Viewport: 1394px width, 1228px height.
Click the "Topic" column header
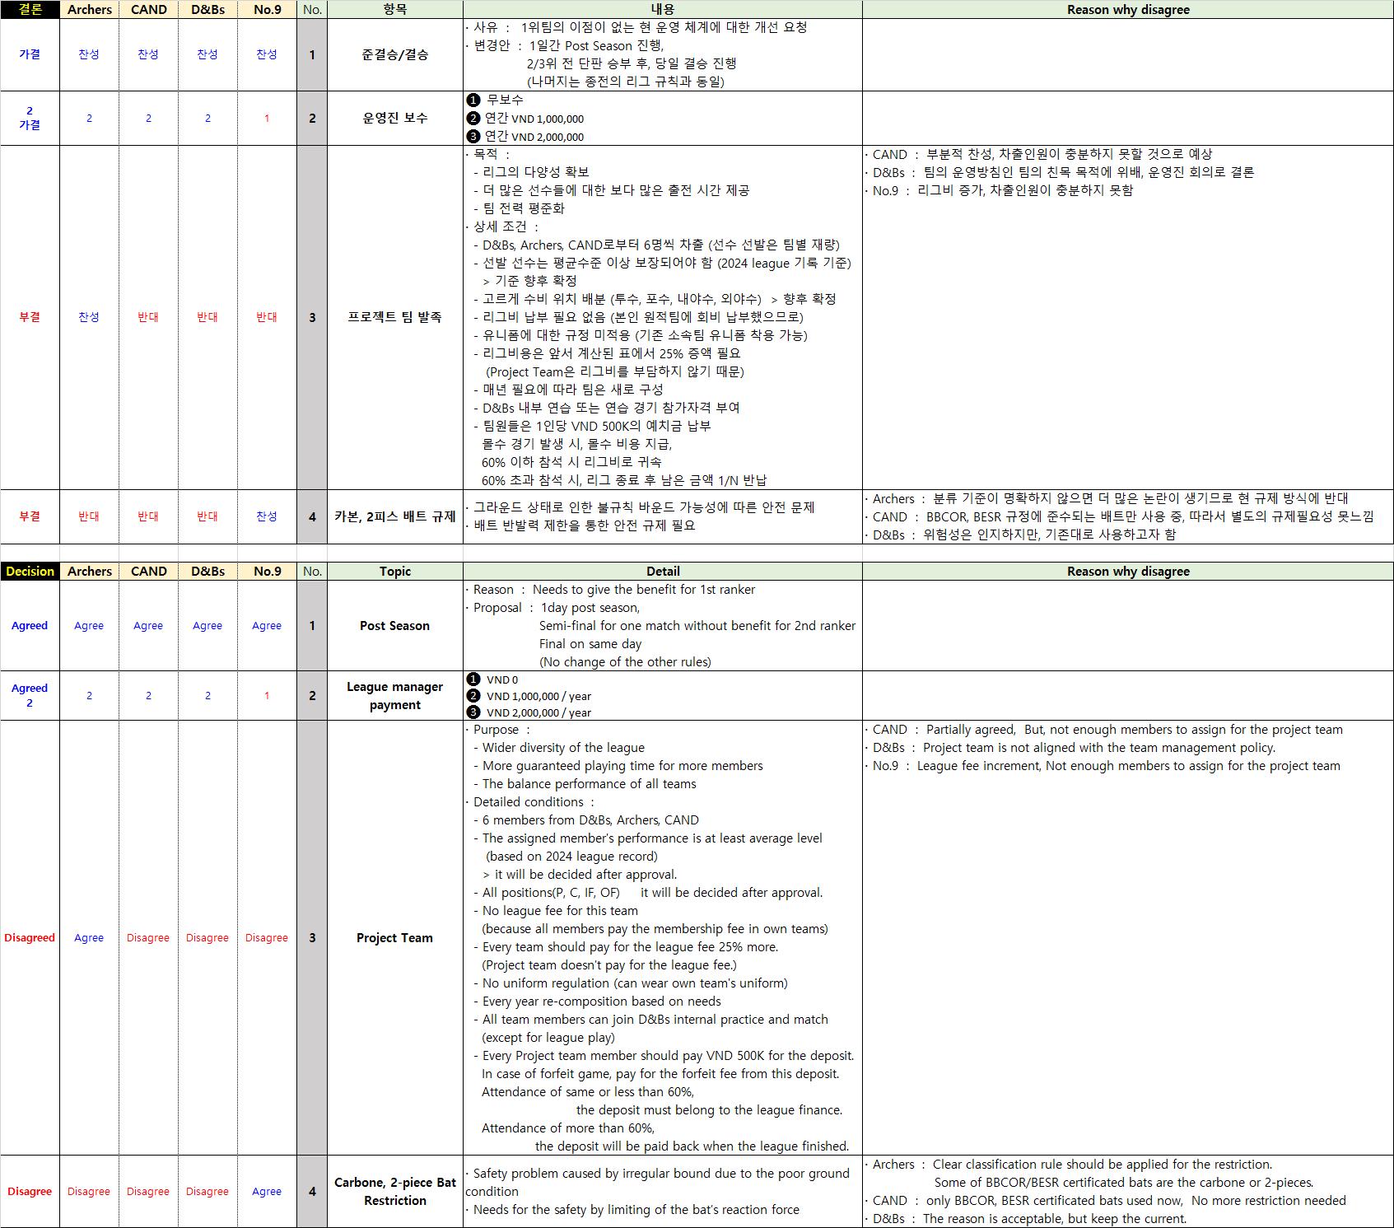coord(394,572)
